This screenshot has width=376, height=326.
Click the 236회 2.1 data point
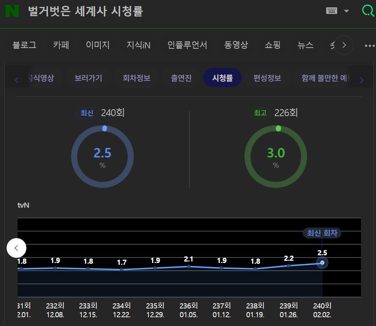pos(189,267)
